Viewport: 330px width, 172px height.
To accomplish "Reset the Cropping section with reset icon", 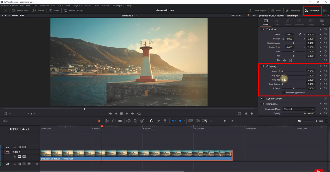I will pos(326,66).
